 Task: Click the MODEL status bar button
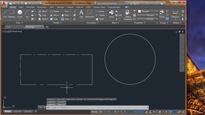95,112
